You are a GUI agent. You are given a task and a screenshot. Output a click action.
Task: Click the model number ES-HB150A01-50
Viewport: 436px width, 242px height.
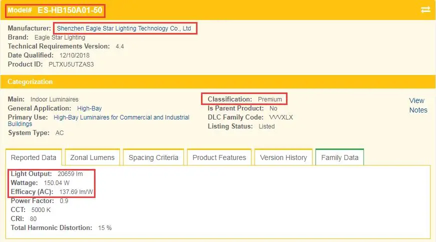69,10
